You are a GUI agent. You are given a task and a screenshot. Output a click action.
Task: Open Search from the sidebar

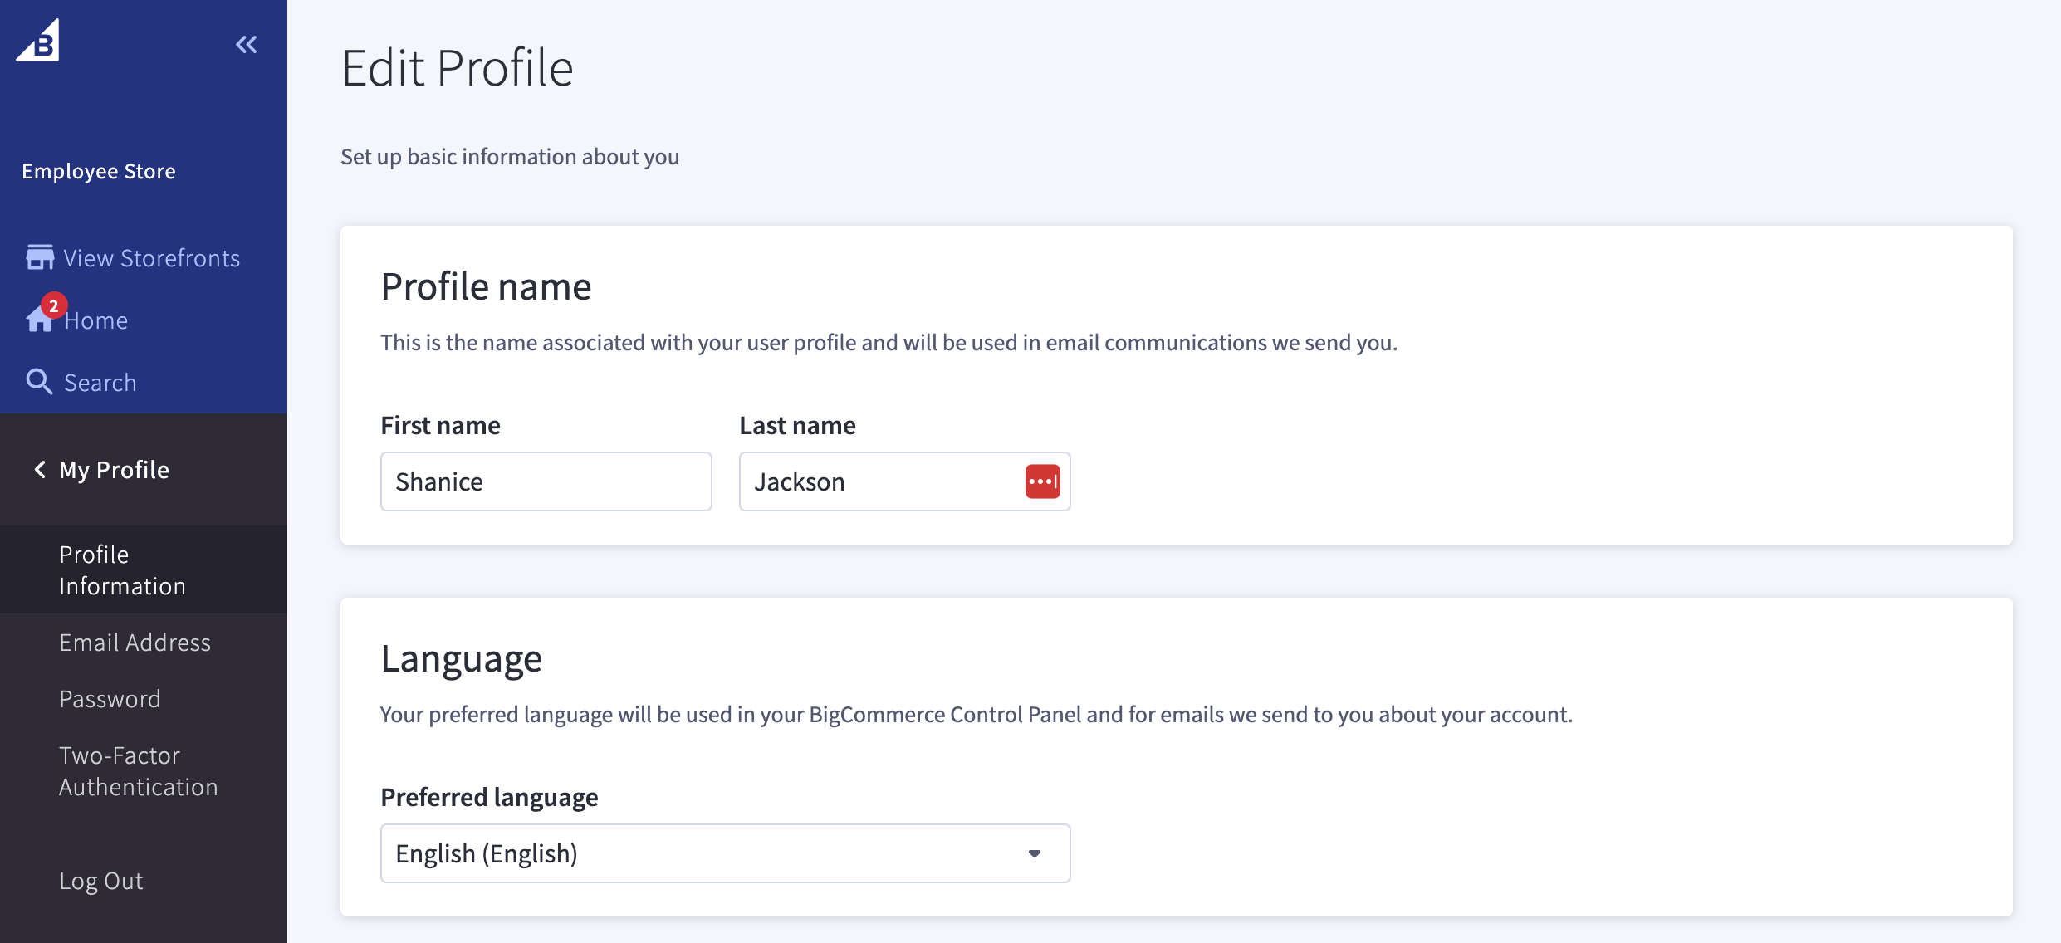[x=100, y=382]
